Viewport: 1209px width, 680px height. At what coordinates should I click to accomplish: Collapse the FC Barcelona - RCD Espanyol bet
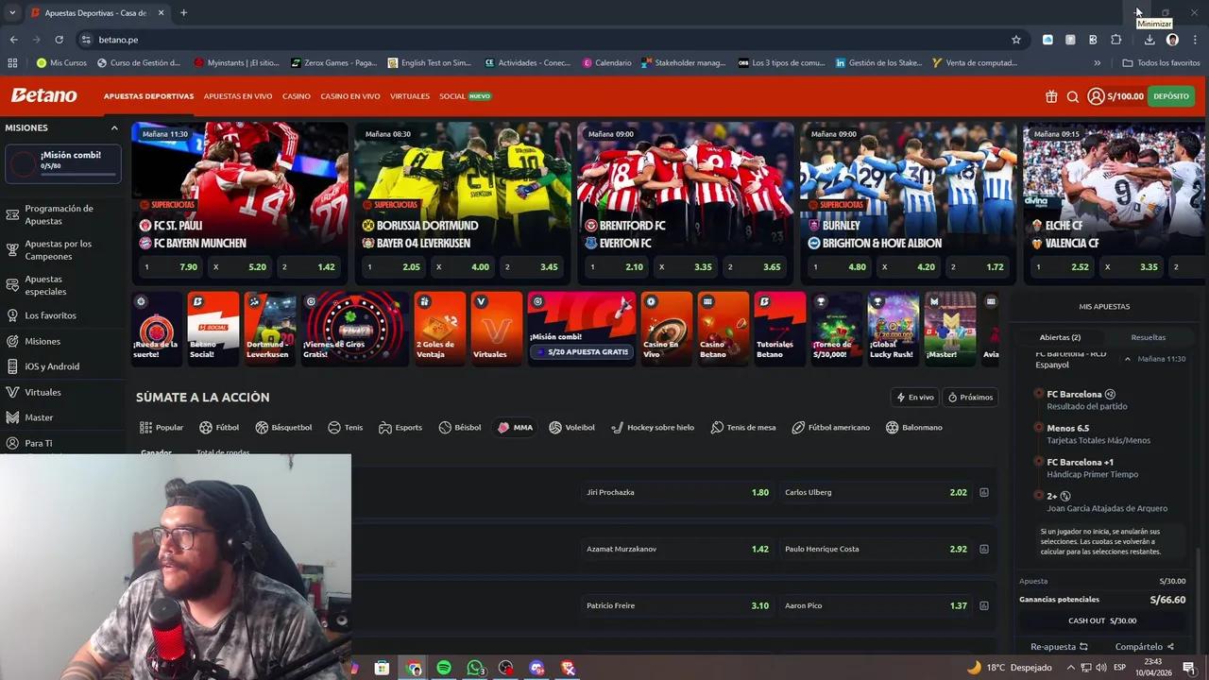1127,359
